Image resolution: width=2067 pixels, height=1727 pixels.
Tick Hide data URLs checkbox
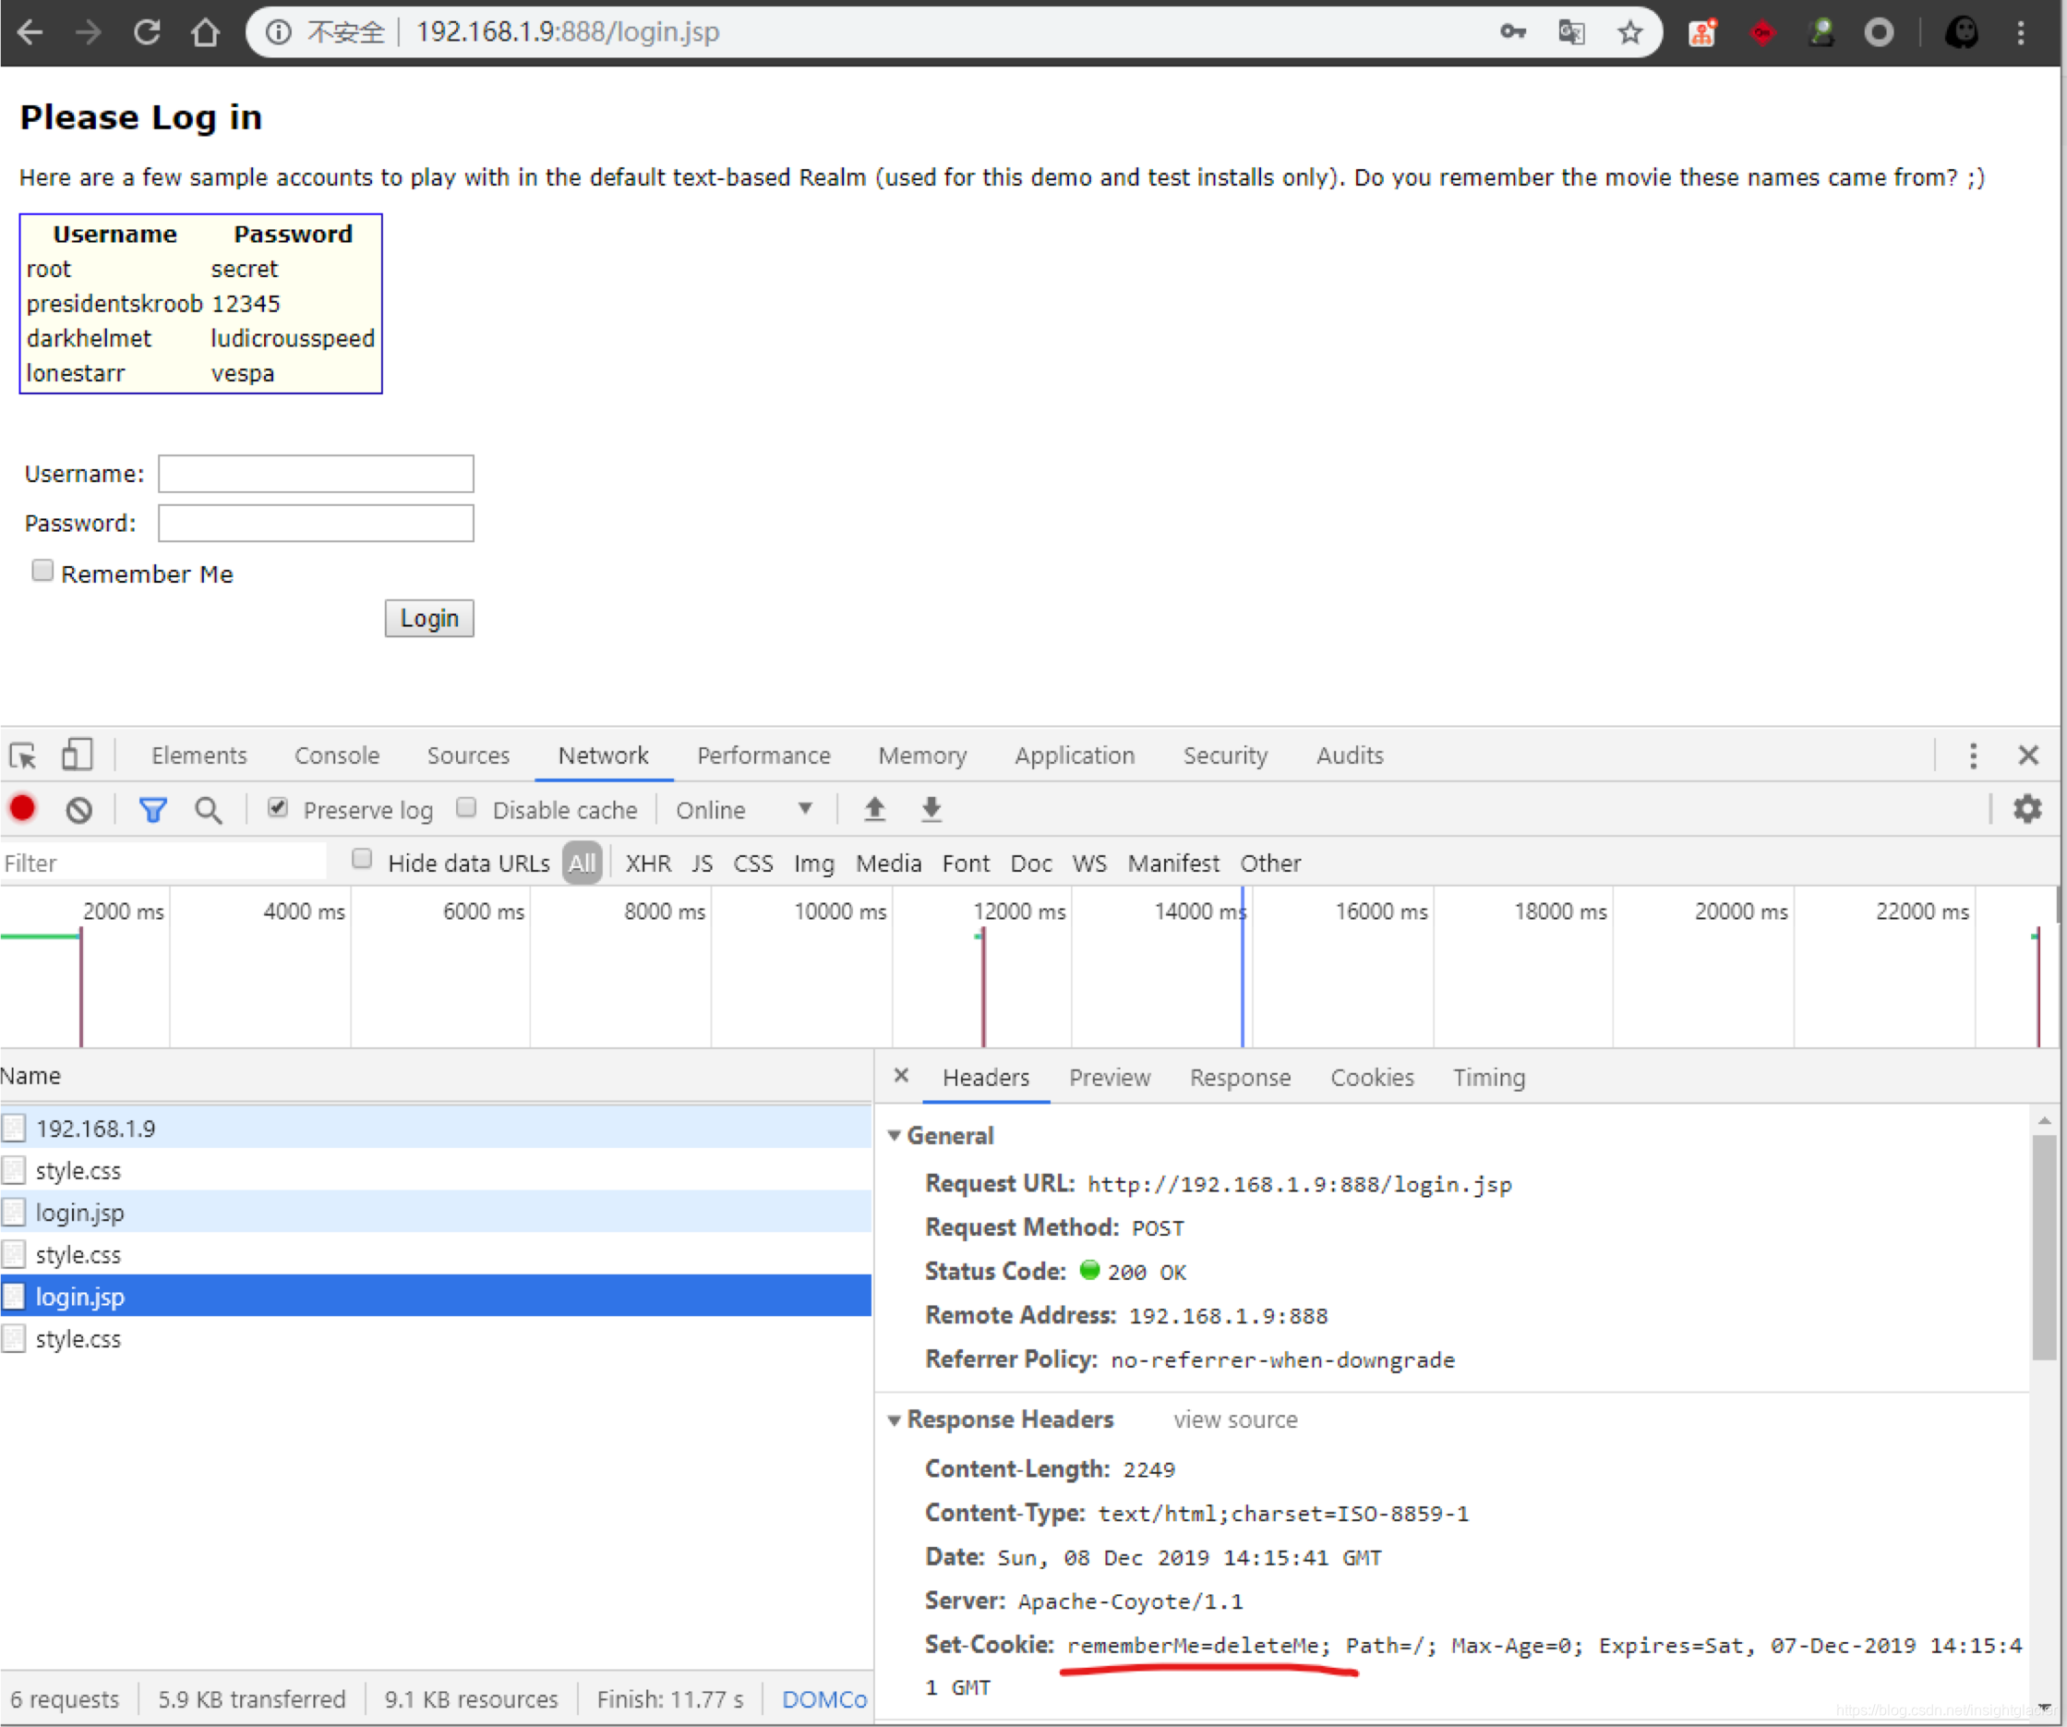[362, 859]
